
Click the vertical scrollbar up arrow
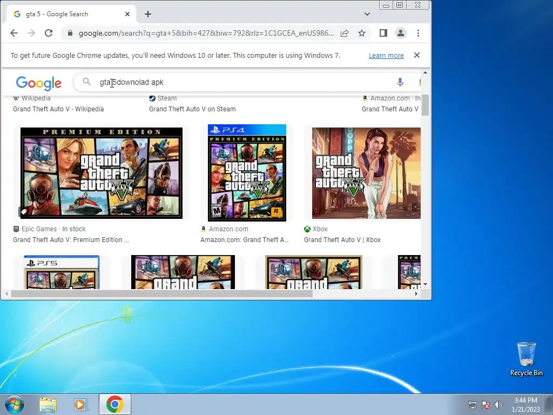[426, 72]
